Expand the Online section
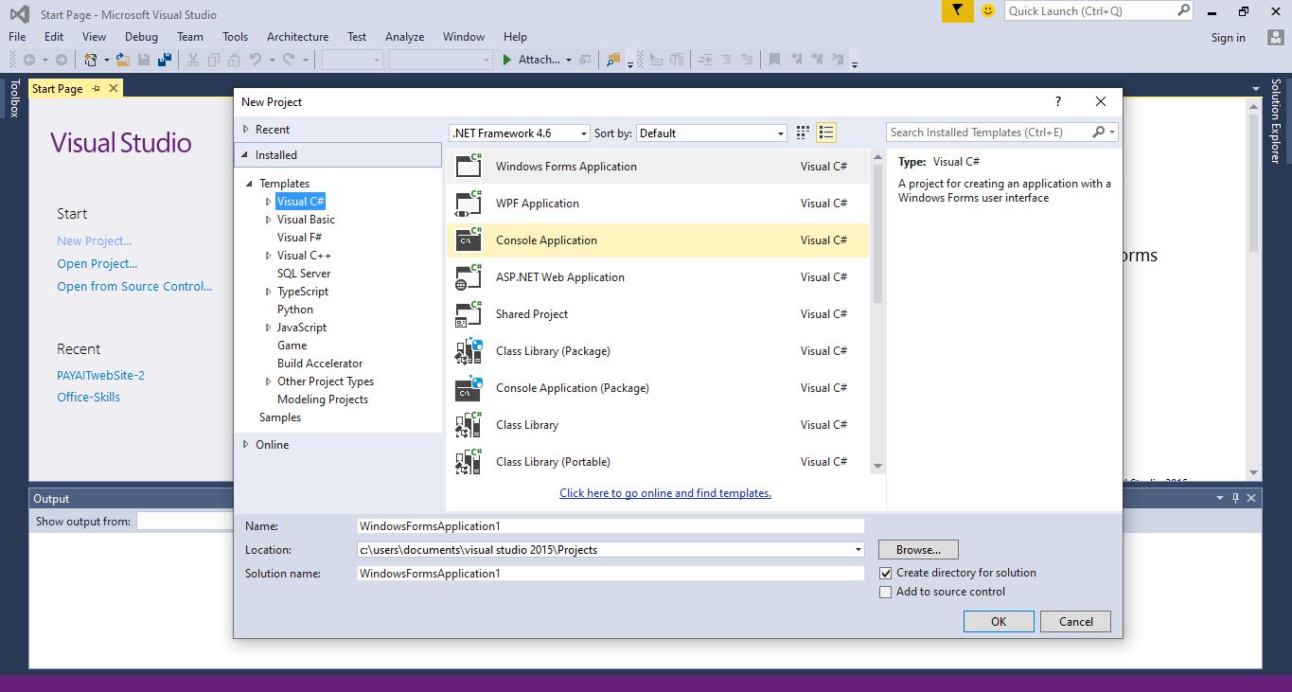This screenshot has width=1292, height=692. tap(246, 444)
